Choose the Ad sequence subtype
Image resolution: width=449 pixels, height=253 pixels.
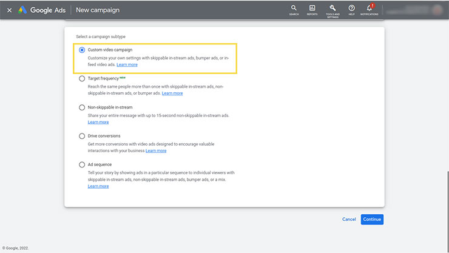click(x=83, y=164)
